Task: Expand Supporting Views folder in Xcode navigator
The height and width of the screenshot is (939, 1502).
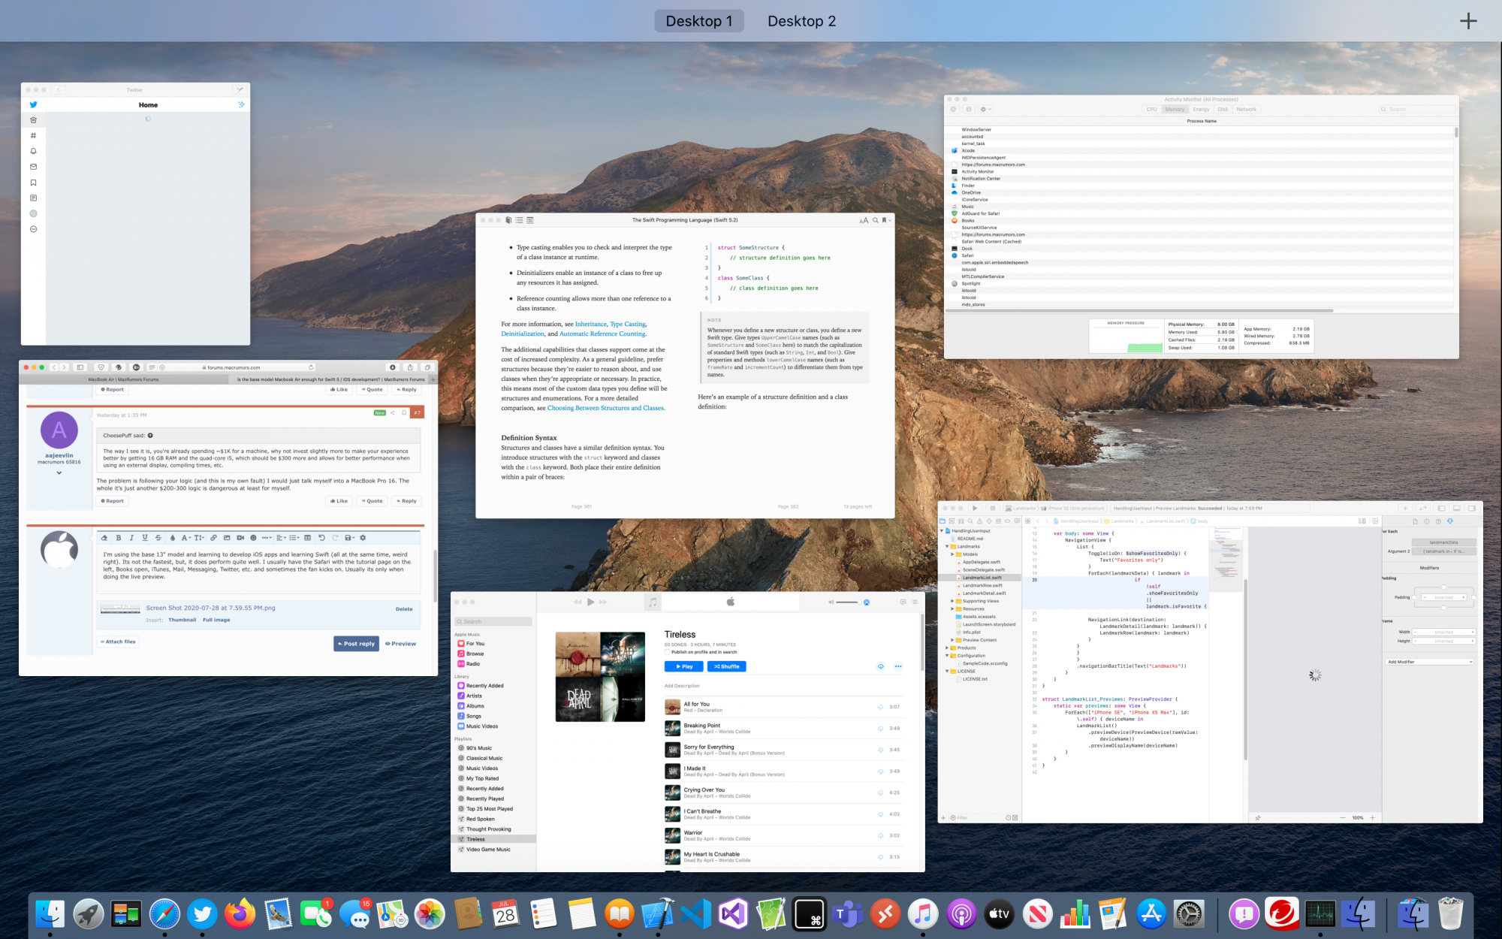Action: point(952,601)
